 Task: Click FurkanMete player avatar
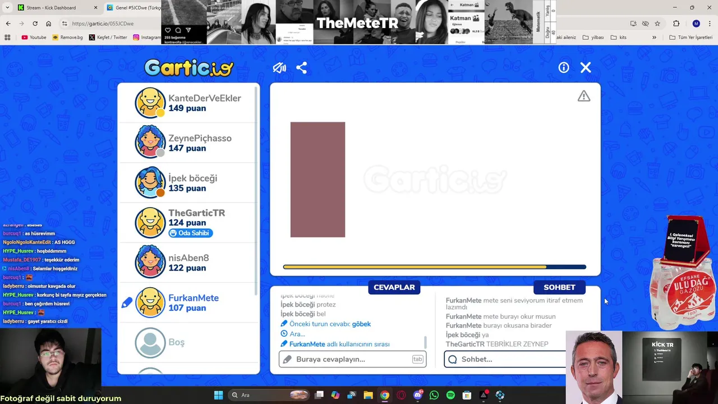tap(150, 302)
